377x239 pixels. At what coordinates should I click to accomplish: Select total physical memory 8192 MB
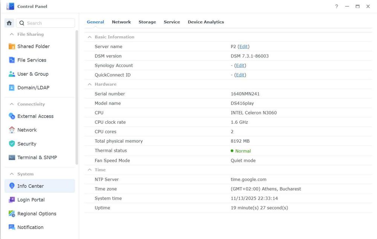pyautogui.click(x=240, y=141)
